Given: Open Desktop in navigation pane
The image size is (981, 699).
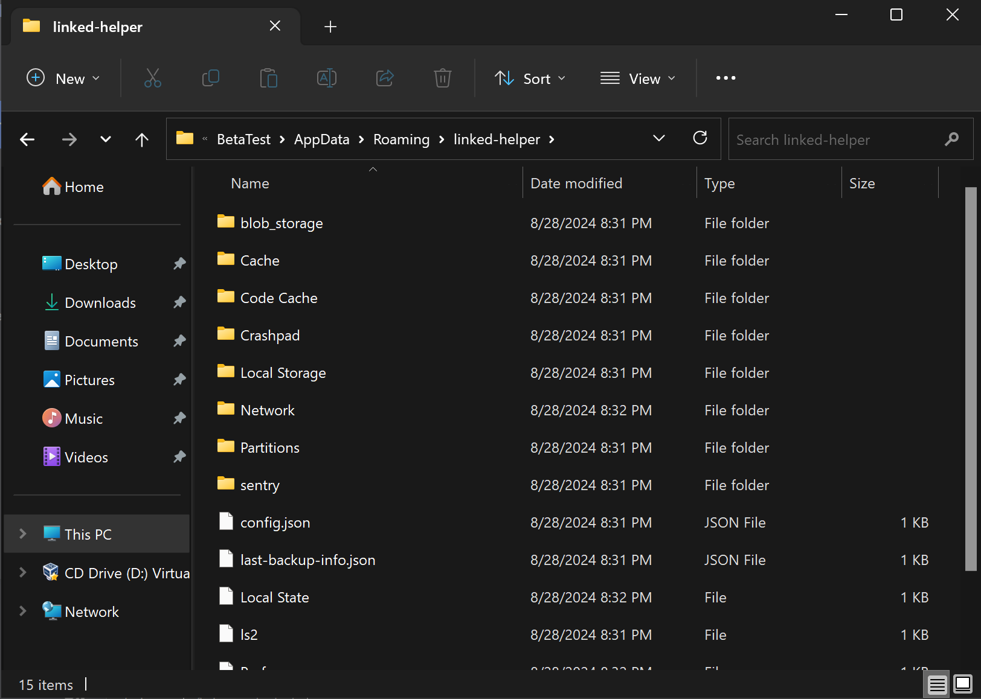Looking at the screenshot, I should click(80, 264).
